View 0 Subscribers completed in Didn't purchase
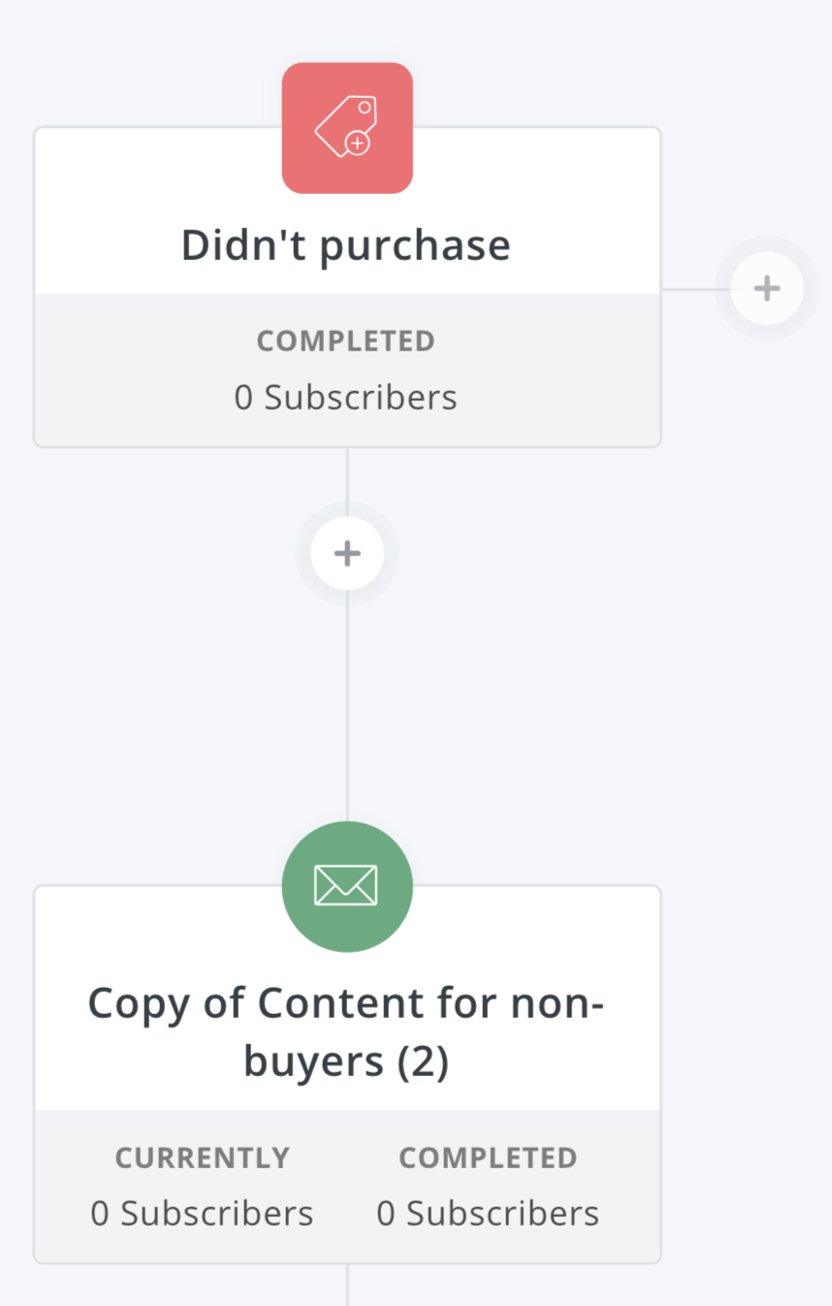Viewport: 832px width, 1306px height. click(346, 398)
